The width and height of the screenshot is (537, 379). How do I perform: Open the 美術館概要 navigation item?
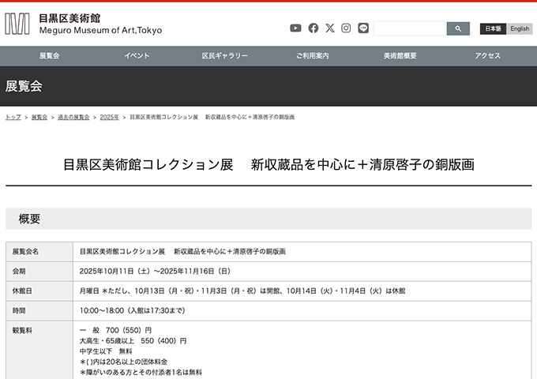click(x=400, y=56)
